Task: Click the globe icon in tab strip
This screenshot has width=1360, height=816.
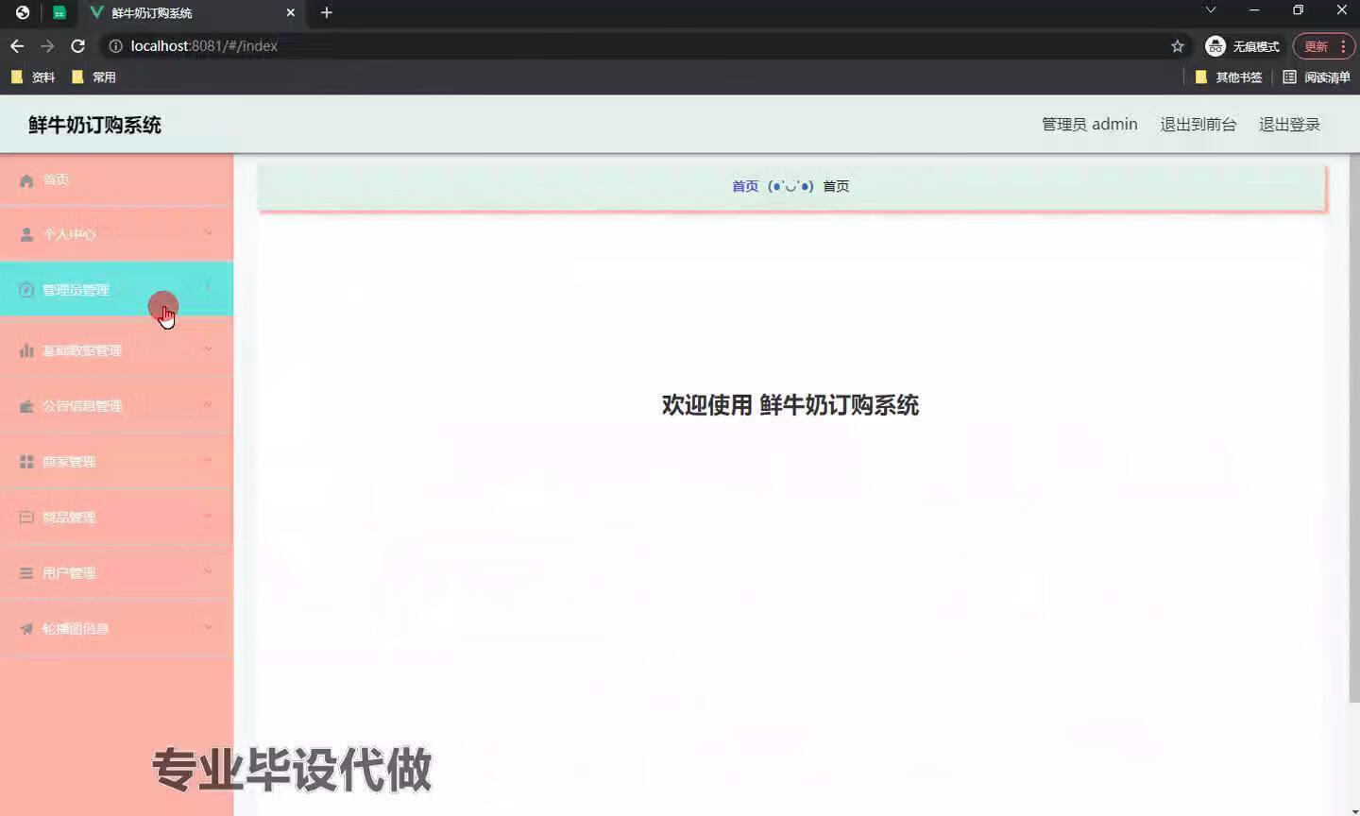Action: coord(23,13)
